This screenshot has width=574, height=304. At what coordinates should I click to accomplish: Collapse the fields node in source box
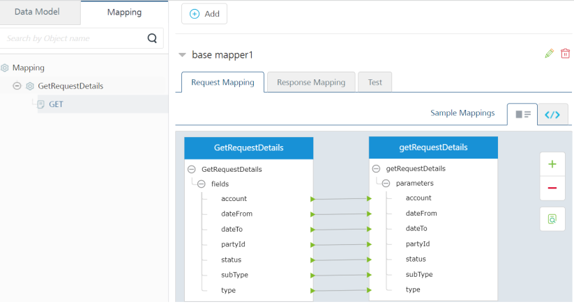pyautogui.click(x=202, y=184)
